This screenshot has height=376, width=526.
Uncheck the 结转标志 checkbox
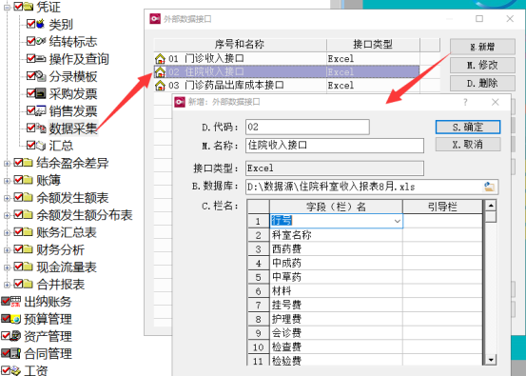(x=30, y=41)
